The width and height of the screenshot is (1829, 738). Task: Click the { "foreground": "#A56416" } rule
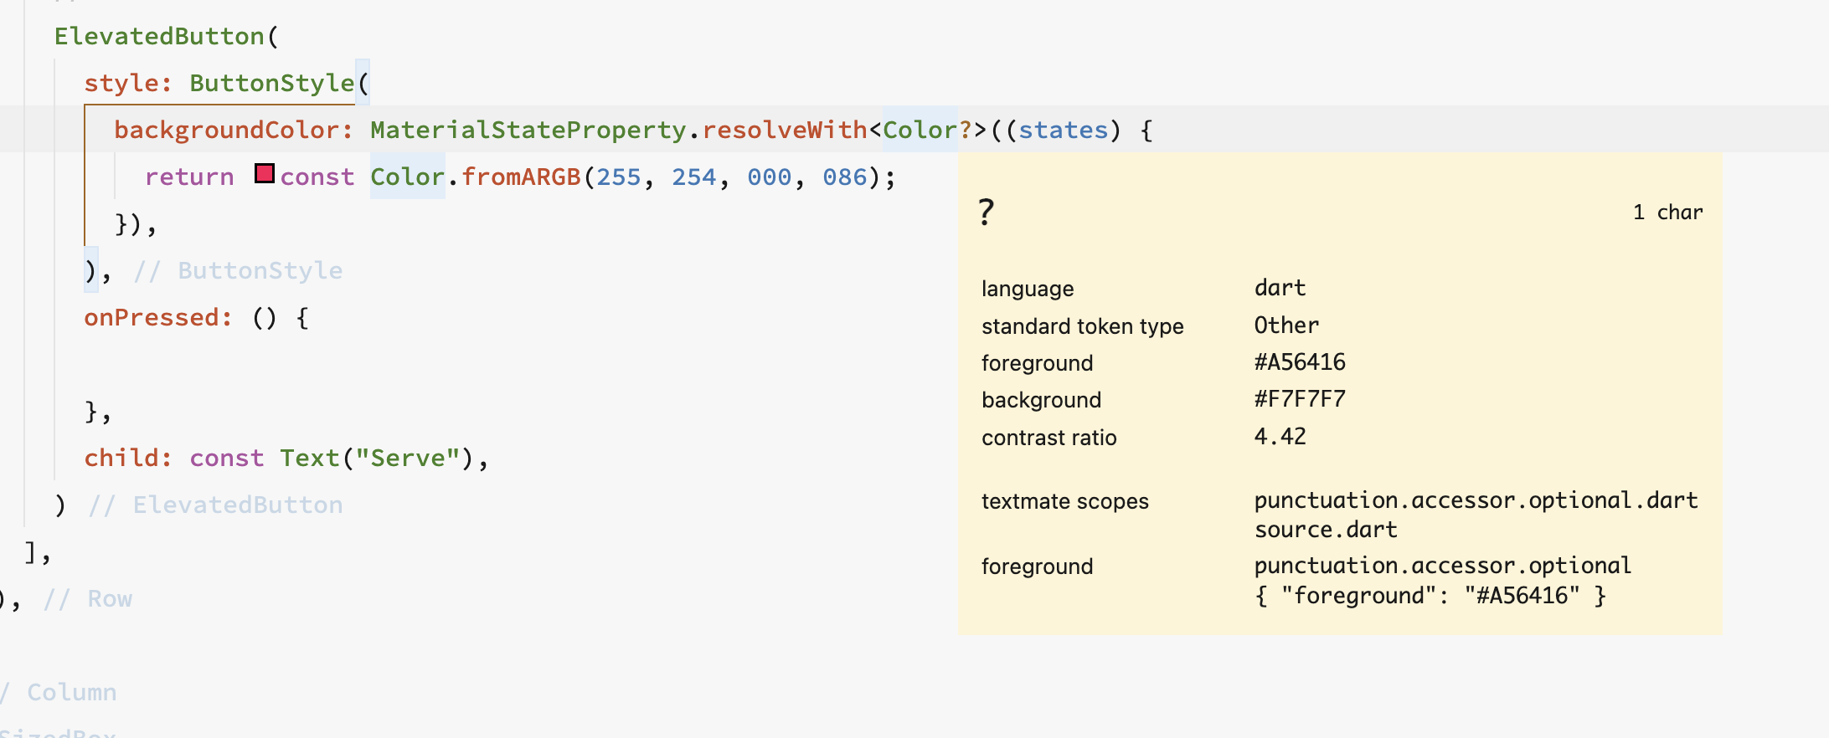1430,596
